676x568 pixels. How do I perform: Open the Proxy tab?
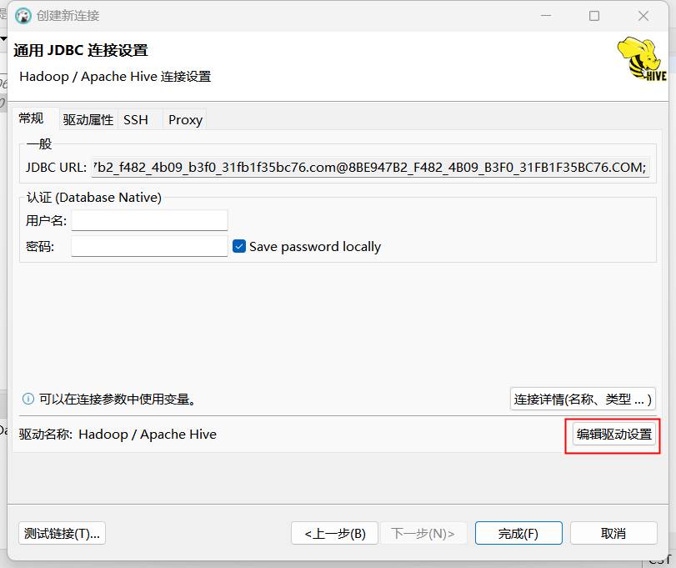coord(185,120)
